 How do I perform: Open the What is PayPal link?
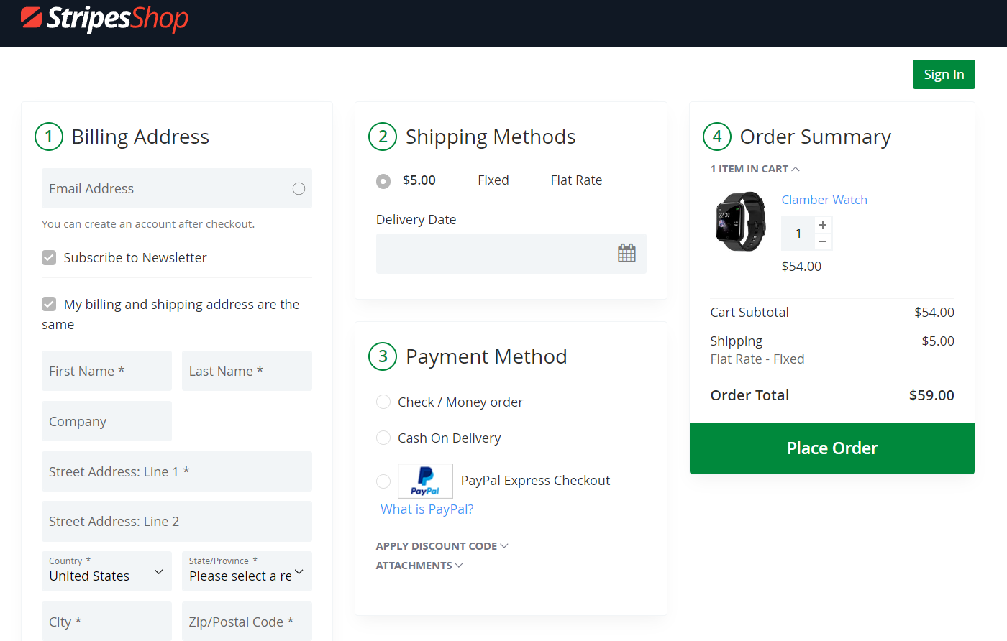coord(427,509)
